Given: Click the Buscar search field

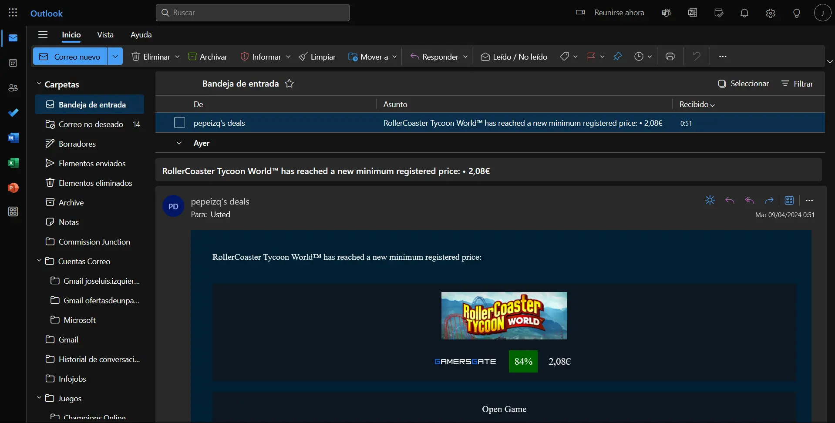Looking at the screenshot, I should coord(253,13).
